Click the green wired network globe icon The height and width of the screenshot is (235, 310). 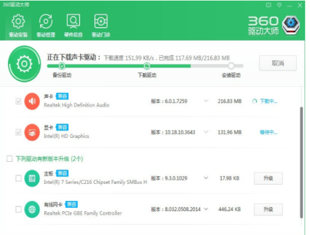(x=32, y=209)
